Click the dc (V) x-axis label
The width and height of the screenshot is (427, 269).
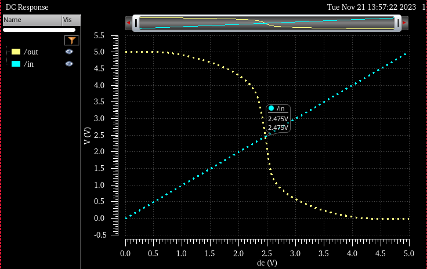(267, 263)
